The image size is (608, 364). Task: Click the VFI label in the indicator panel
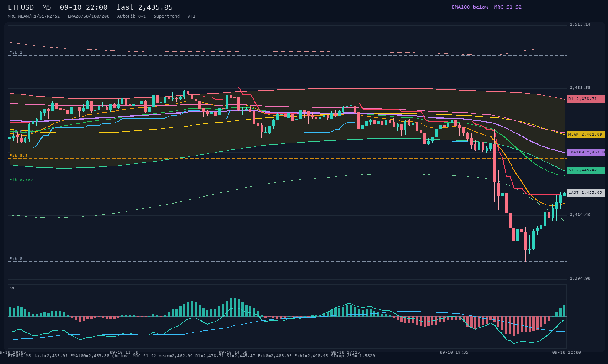point(14,288)
